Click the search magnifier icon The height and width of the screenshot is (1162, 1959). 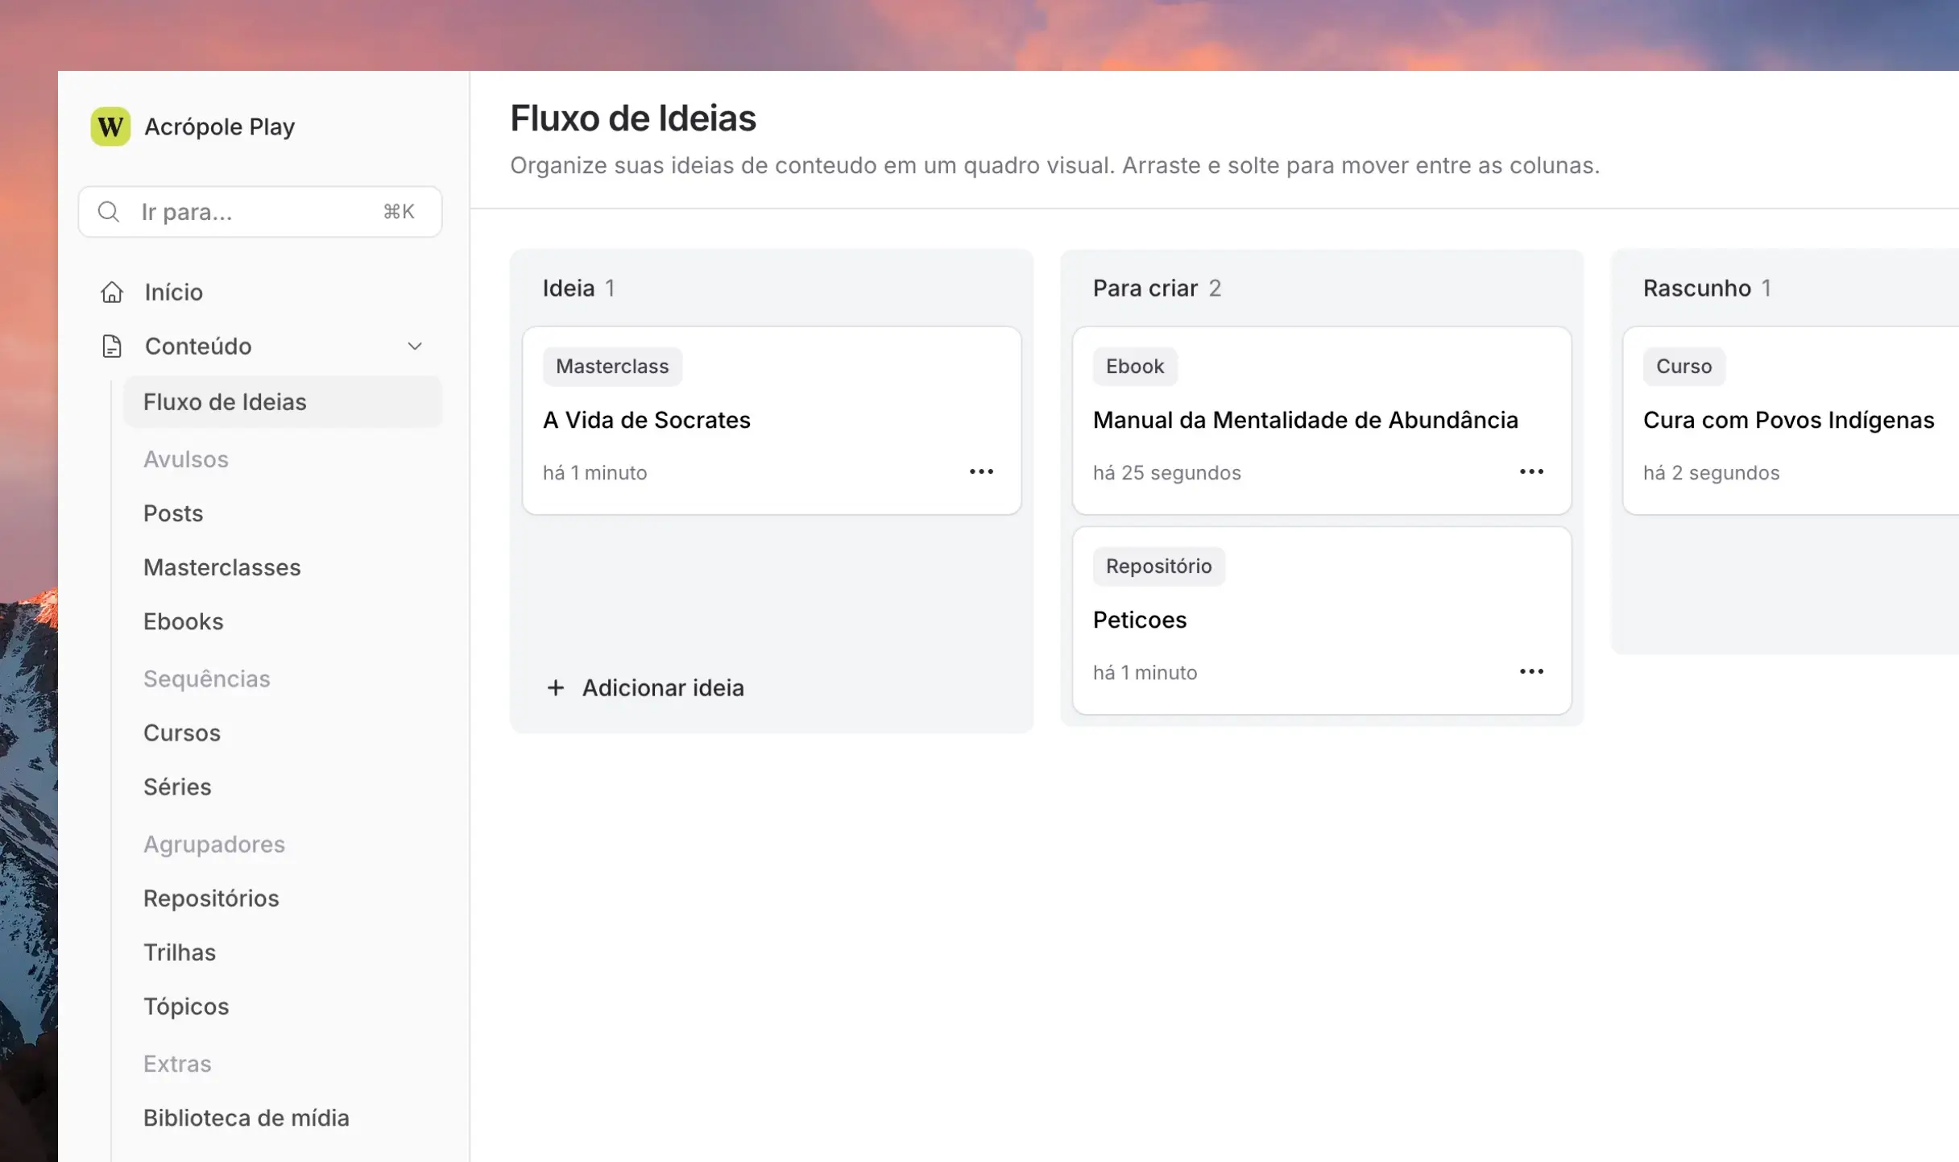109,211
